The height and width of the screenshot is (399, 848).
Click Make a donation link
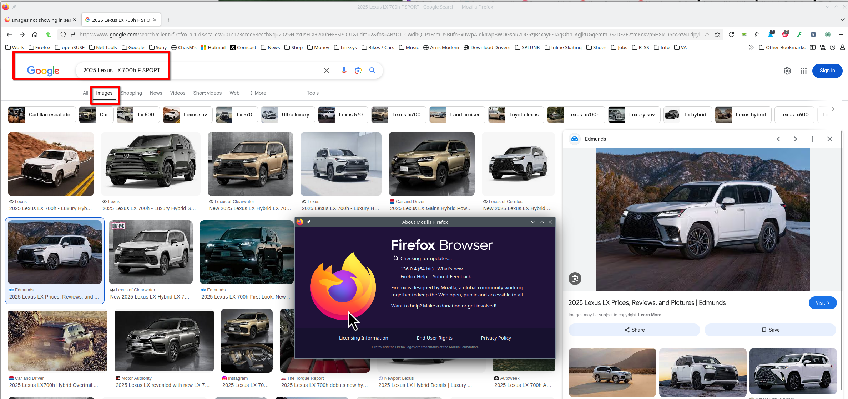coord(441,306)
